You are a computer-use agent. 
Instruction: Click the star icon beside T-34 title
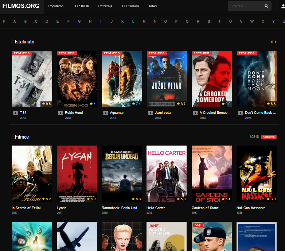pyautogui.click(x=16, y=113)
